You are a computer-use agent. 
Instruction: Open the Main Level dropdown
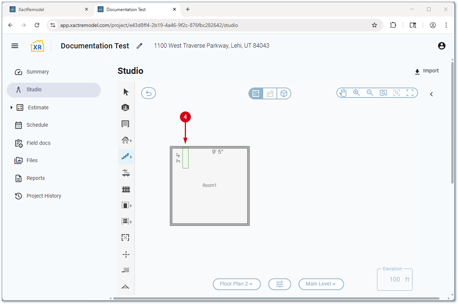pos(321,284)
